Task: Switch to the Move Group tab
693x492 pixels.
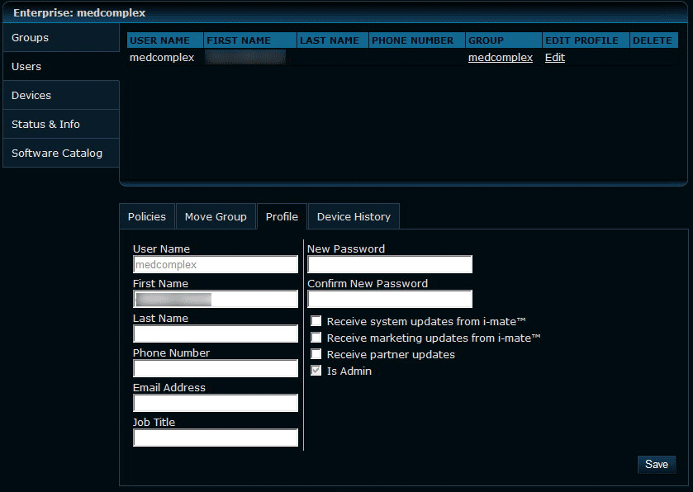Action: pos(216,217)
